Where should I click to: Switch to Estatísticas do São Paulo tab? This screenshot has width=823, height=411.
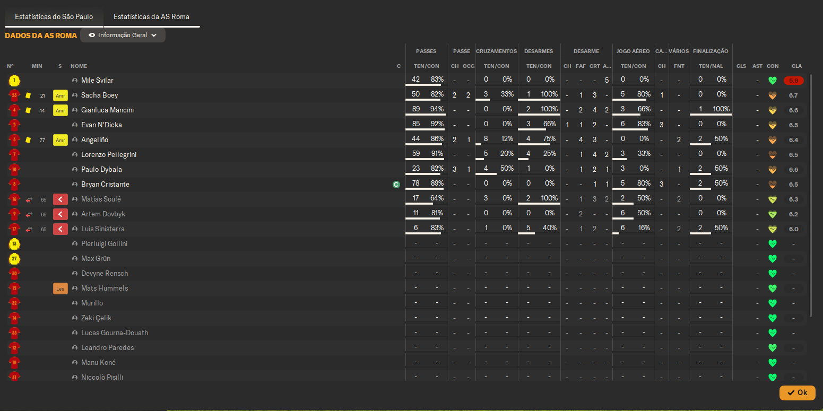[54, 16]
